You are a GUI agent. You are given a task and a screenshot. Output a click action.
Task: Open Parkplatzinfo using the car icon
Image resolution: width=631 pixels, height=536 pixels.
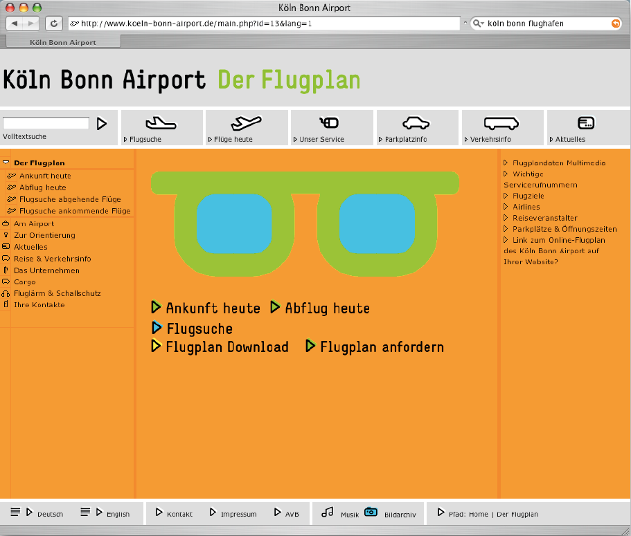417,123
